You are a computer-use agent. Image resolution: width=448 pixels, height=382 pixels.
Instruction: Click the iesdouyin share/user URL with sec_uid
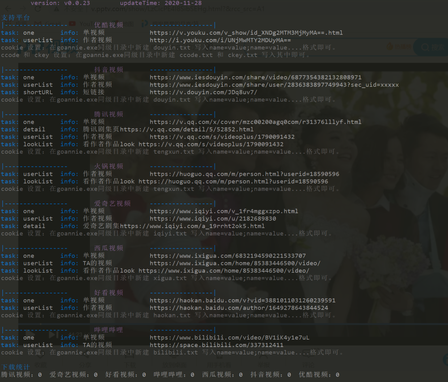point(274,85)
